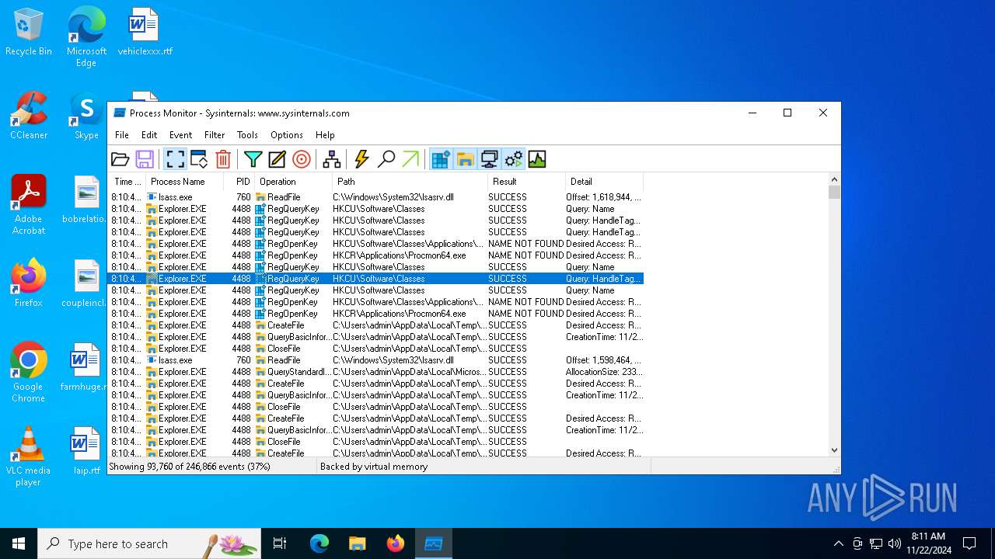Click the PID column header

point(240,182)
